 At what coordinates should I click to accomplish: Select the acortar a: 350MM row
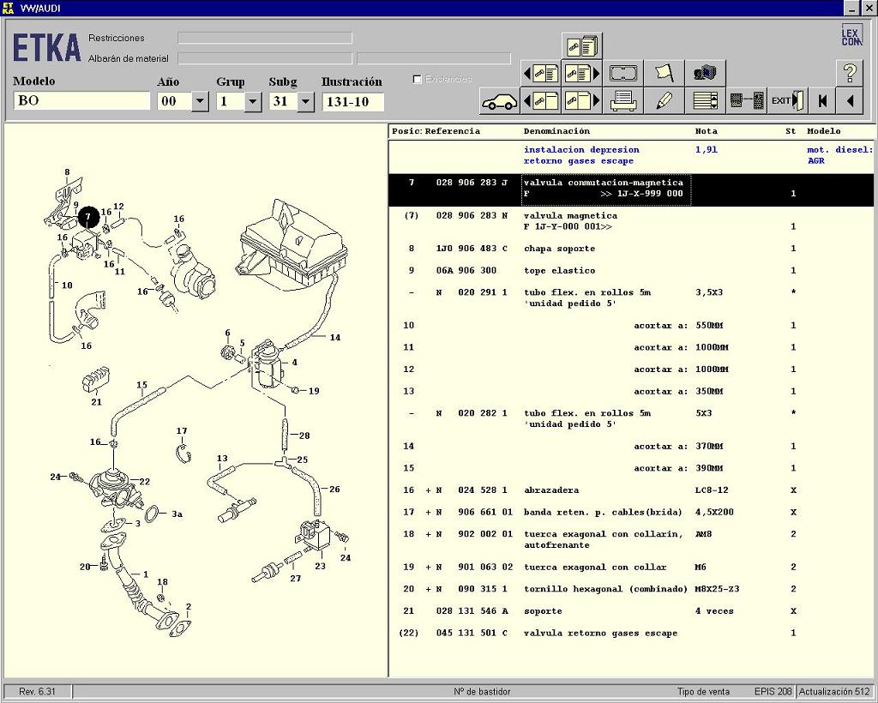631,392
